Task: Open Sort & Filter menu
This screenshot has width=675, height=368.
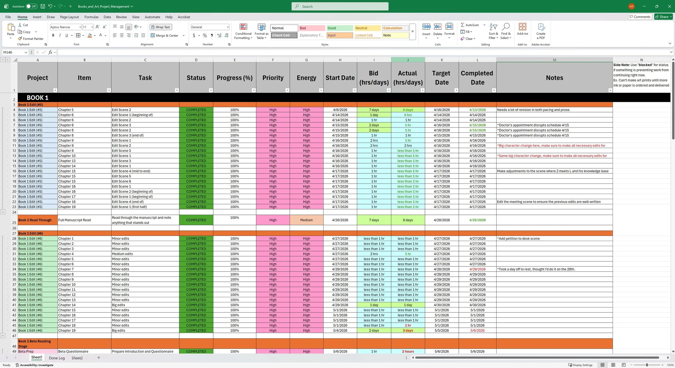Action: pyautogui.click(x=493, y=31)
